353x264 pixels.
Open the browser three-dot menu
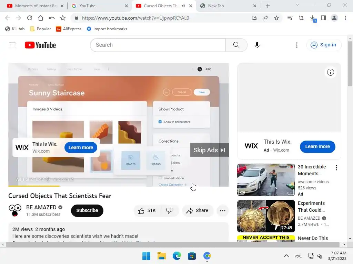coord(345,18)
